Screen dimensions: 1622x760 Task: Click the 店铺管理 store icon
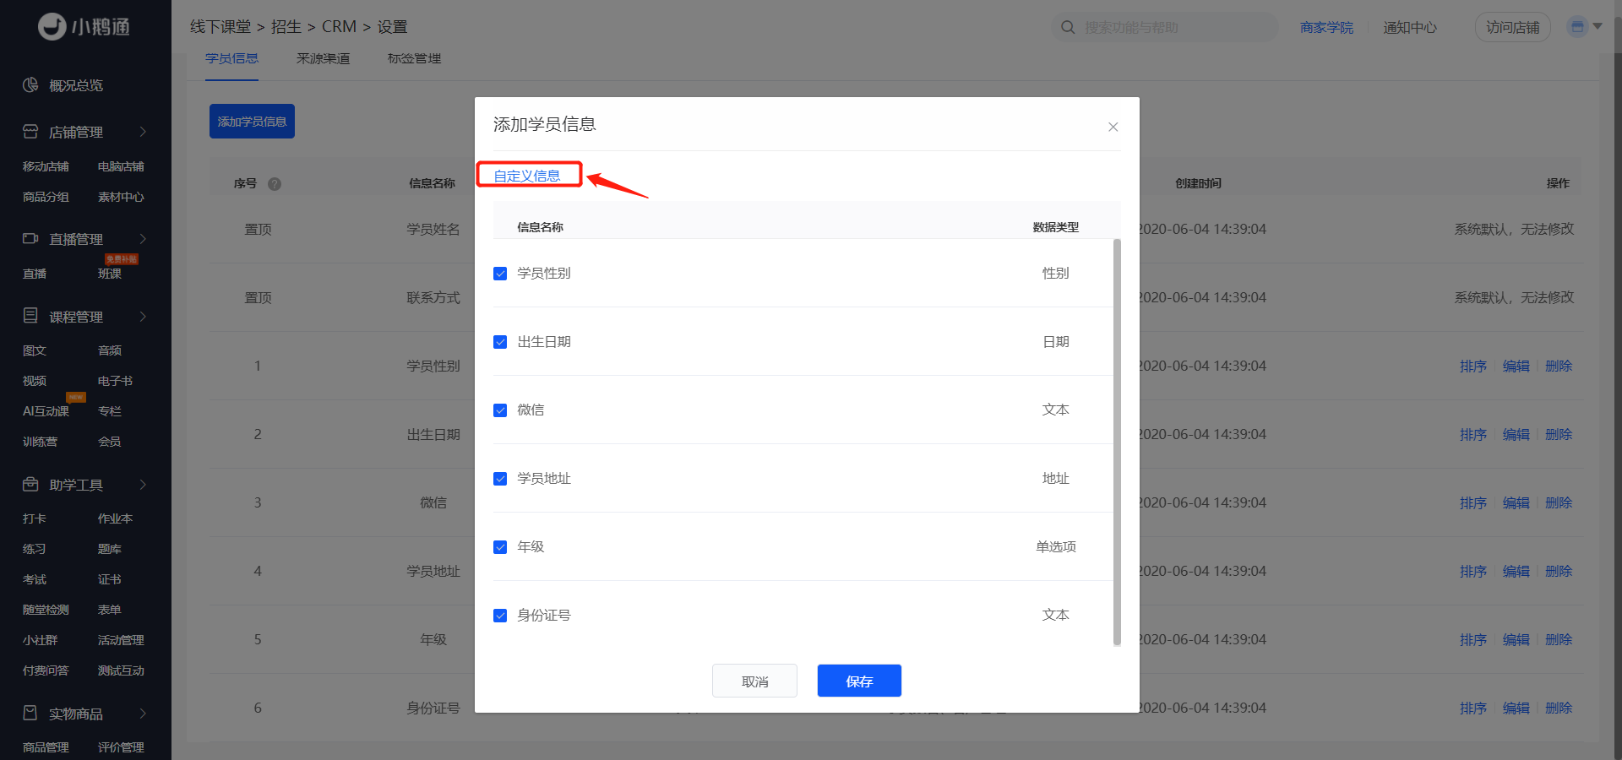point(30,132)
